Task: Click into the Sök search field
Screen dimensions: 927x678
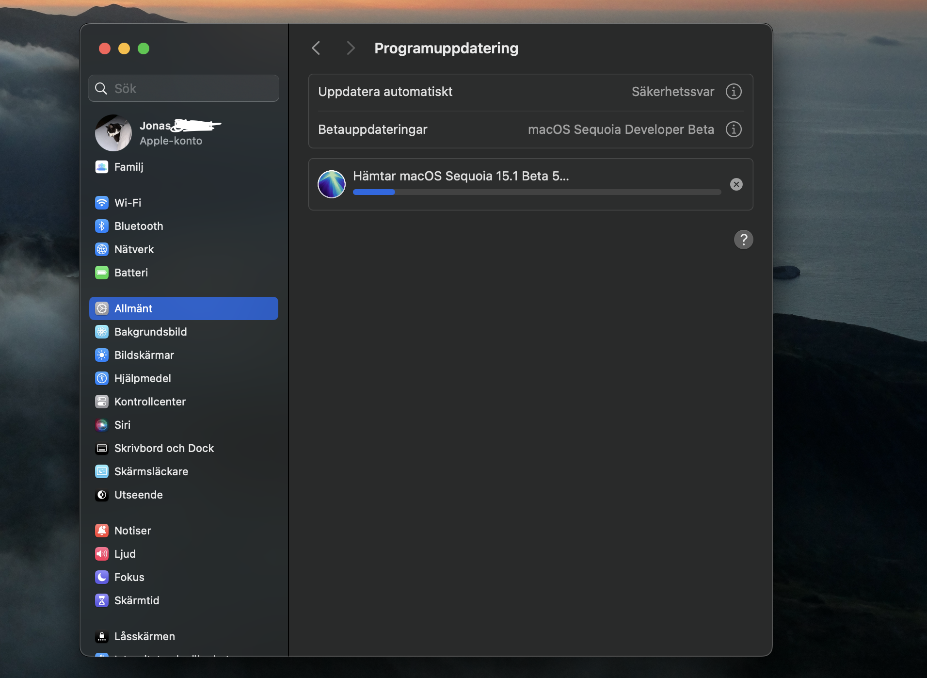Action: (184, 88)
